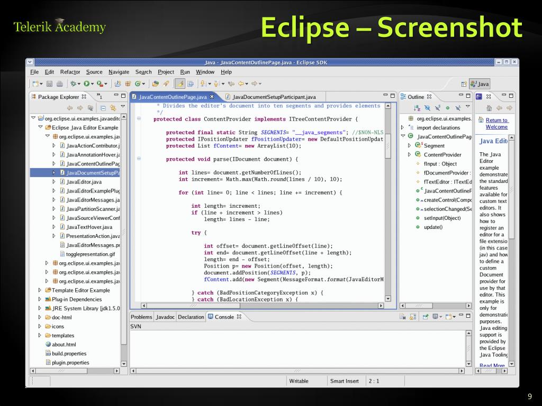Image resolution: width=542 pixels, height=406 pixels.
Task: Toggle Hide Local Types in Outline
Action: pyautogui.click(x=458, y=108)
